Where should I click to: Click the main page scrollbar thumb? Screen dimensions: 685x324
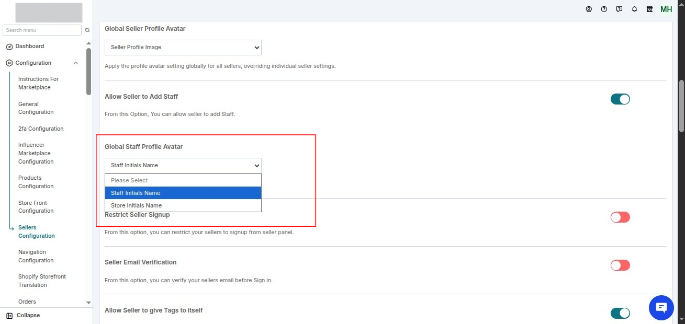pos(681,106)
